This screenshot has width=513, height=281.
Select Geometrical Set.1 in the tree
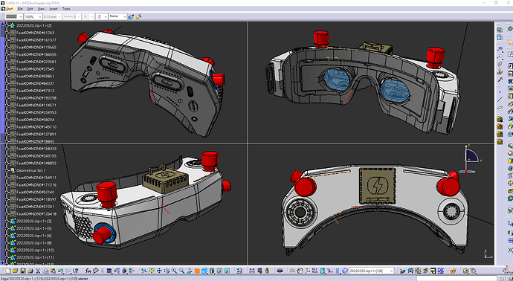tap(30, 170)
